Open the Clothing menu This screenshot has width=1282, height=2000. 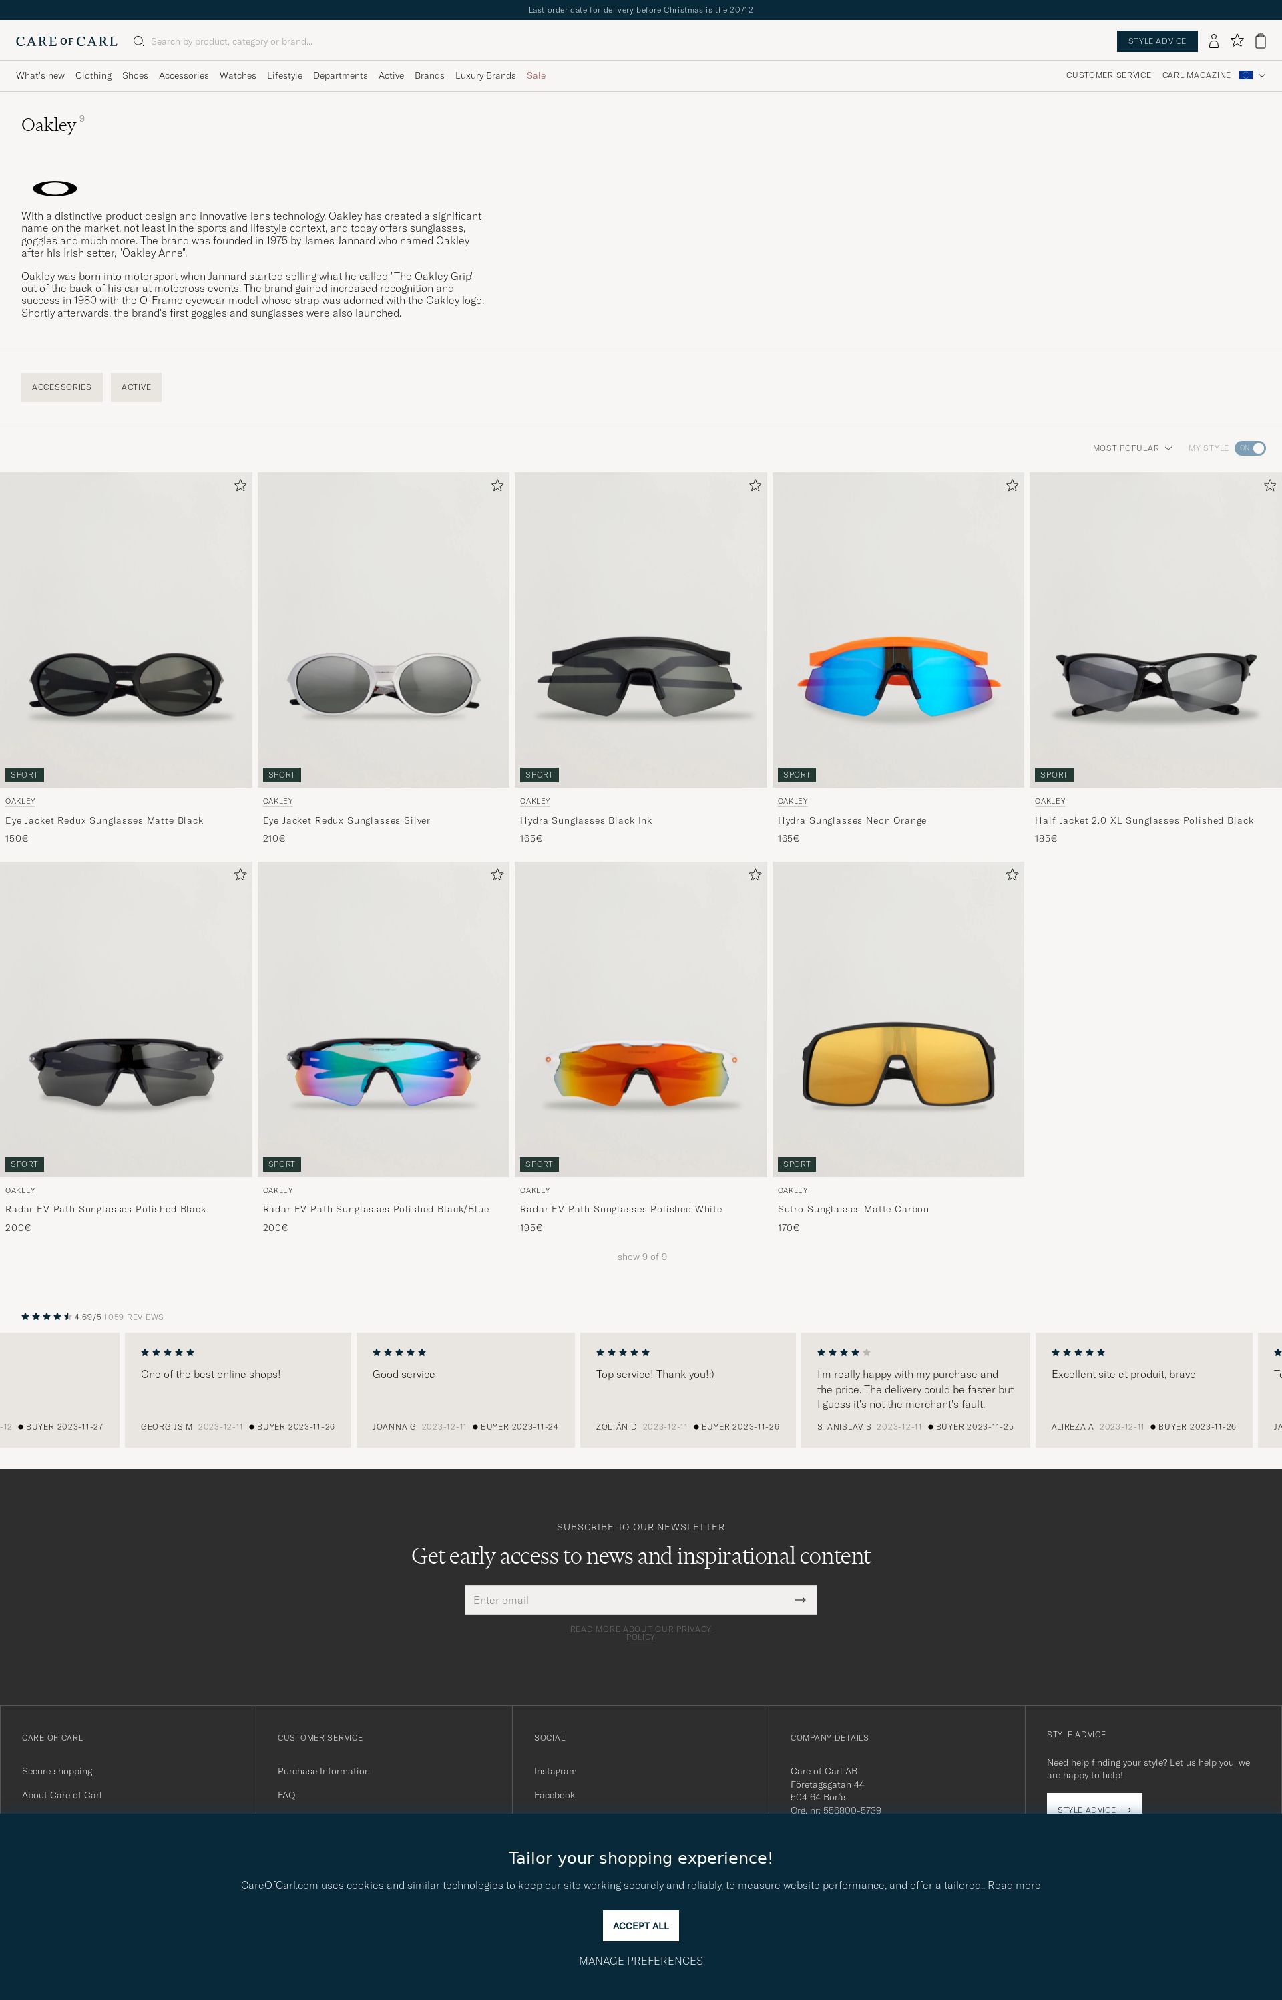pos(93,75)
